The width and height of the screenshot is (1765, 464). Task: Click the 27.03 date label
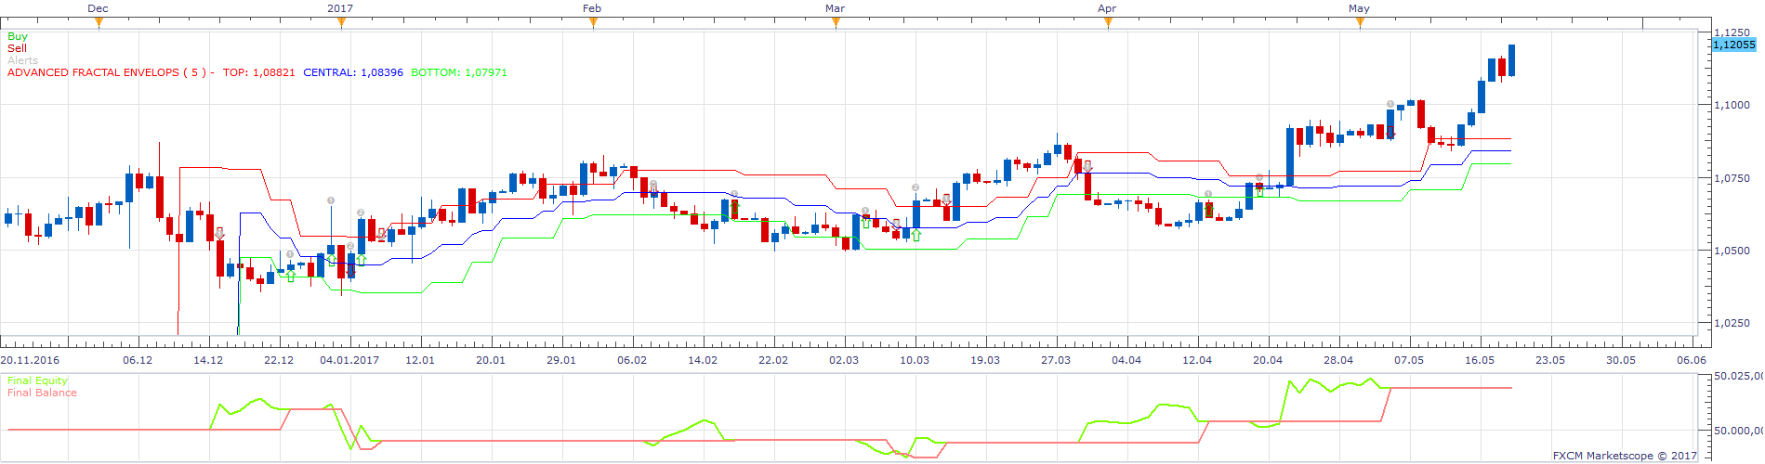click(1056, 360)
